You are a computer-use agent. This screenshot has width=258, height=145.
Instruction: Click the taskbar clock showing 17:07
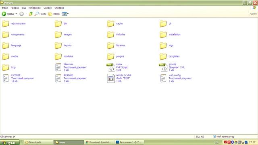coord(252,142)
